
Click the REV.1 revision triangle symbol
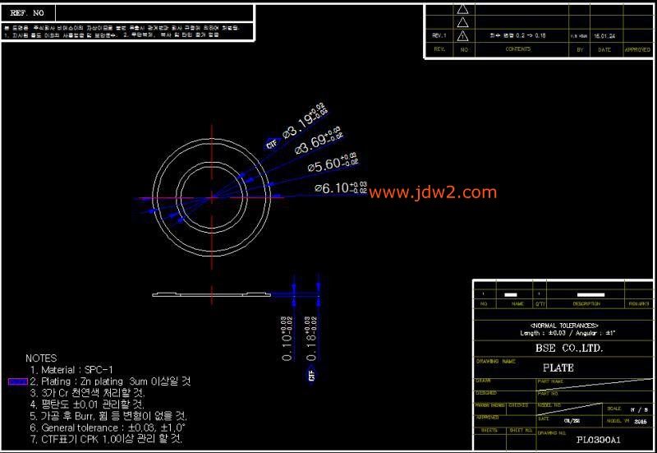(463, 36)
